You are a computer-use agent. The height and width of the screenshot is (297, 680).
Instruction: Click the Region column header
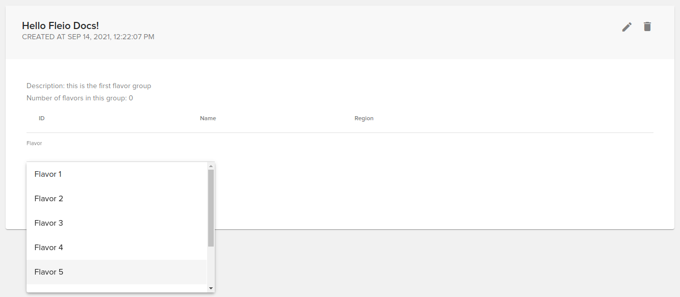[x=364, y=118]
